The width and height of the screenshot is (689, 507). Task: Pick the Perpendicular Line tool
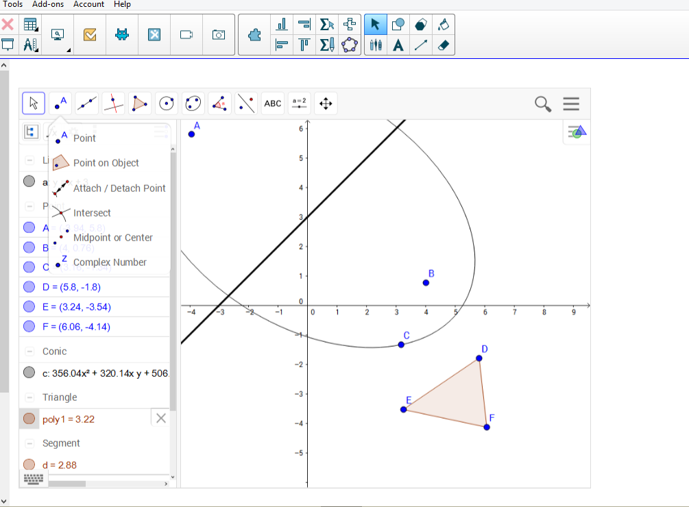tap(114, 103)
